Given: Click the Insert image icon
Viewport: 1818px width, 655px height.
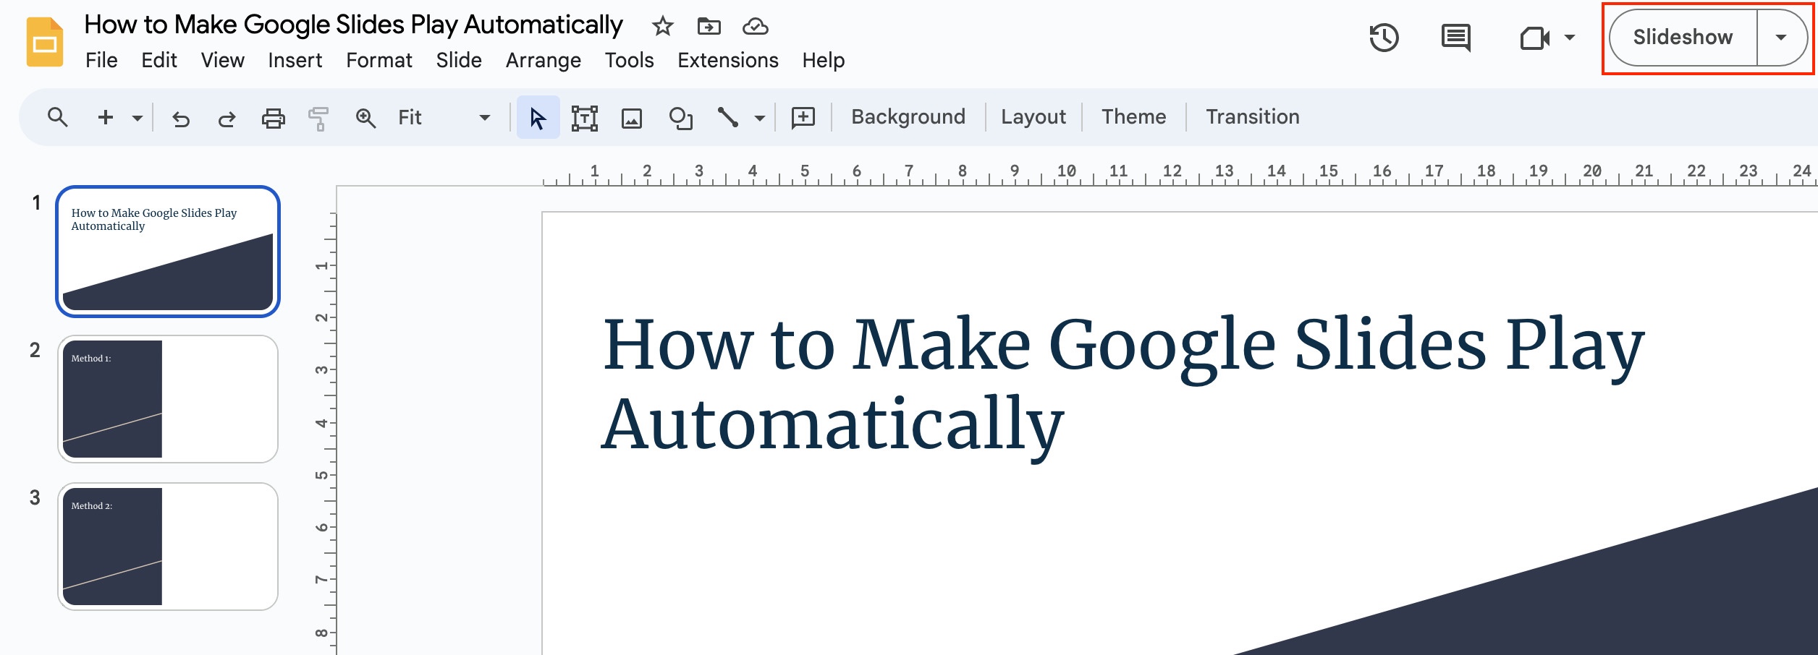Looking at the screenshot, I should [632, 118].
